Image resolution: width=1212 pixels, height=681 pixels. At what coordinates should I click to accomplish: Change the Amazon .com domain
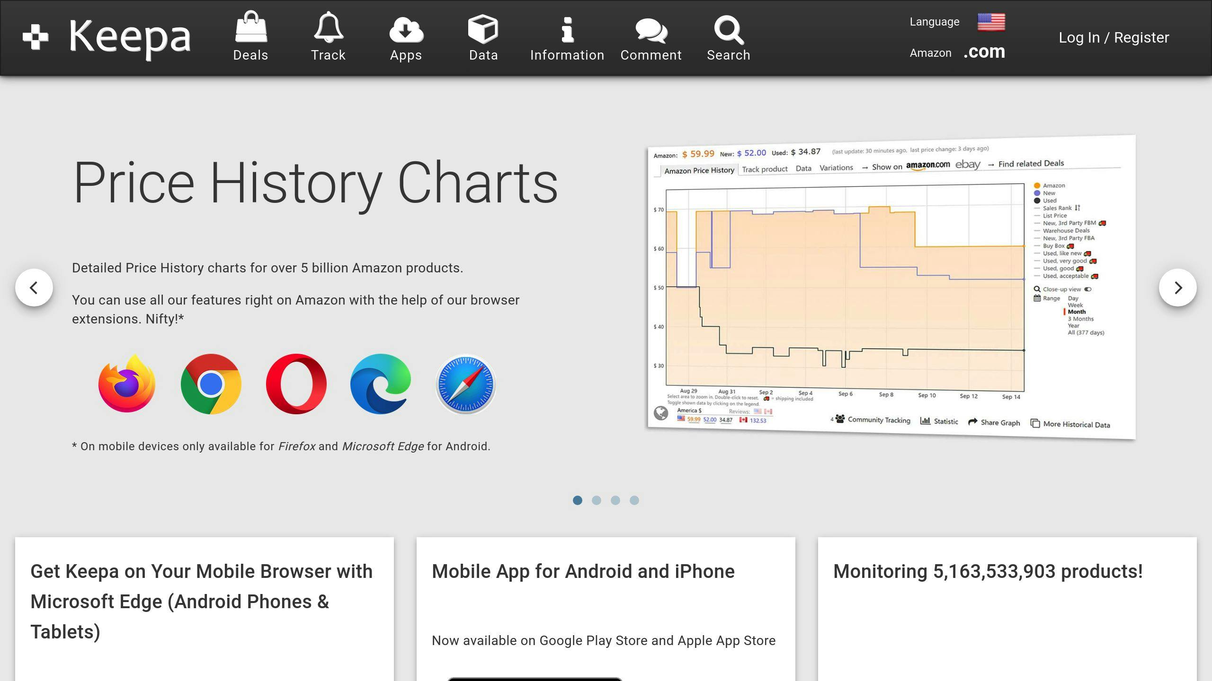point(984,52)
